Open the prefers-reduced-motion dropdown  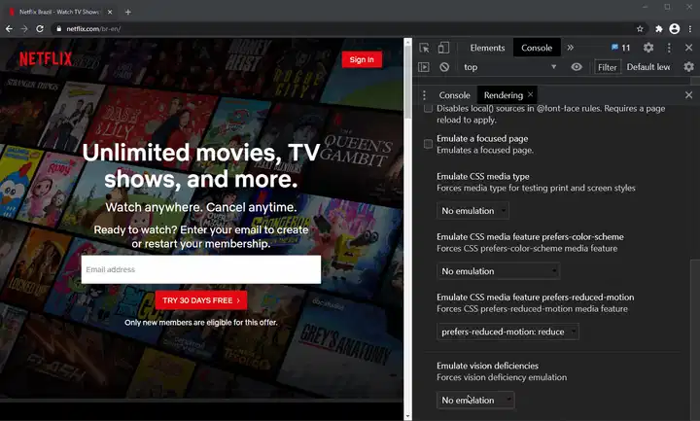(507, 332)
